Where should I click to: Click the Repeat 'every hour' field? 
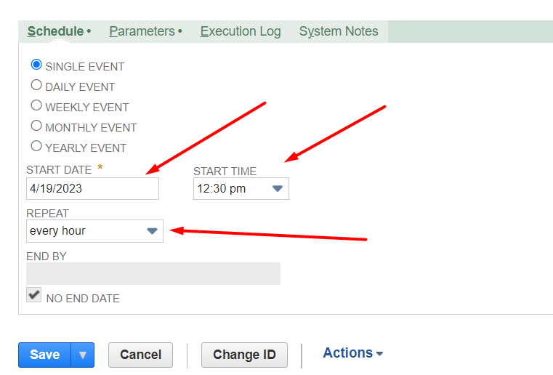click(84, 231)
